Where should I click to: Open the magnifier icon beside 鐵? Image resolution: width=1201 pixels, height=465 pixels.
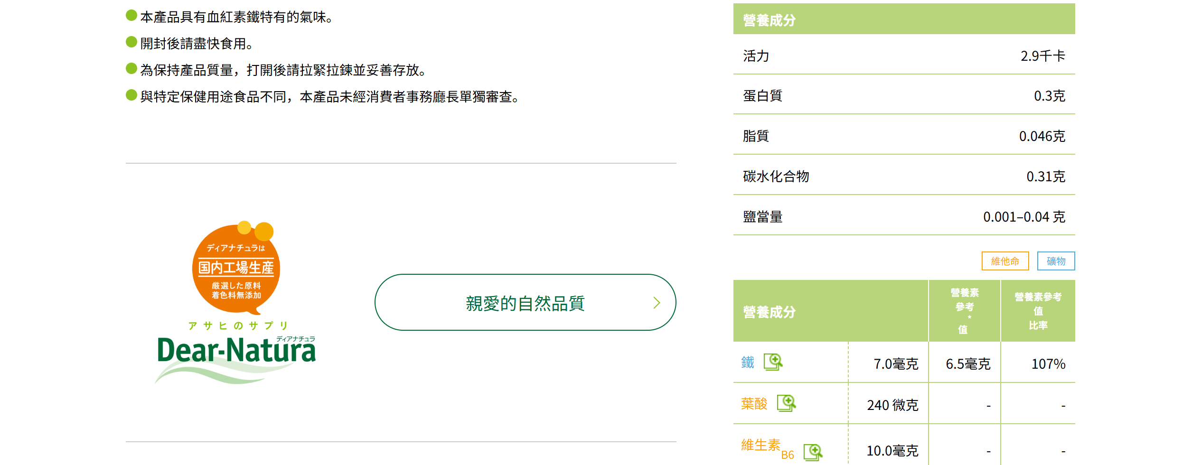(773, 362)
